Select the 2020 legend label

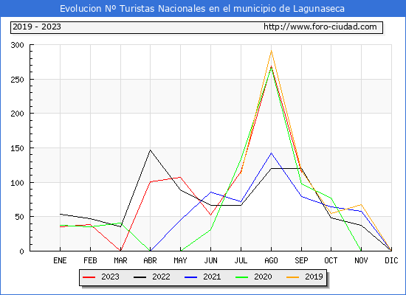tap(263, 277)
